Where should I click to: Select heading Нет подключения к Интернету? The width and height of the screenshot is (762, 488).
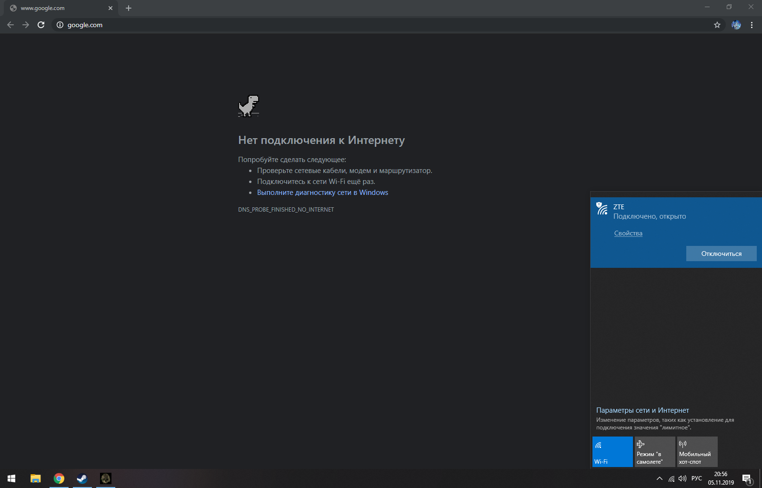pyautogui.click(x=321, y=140)
